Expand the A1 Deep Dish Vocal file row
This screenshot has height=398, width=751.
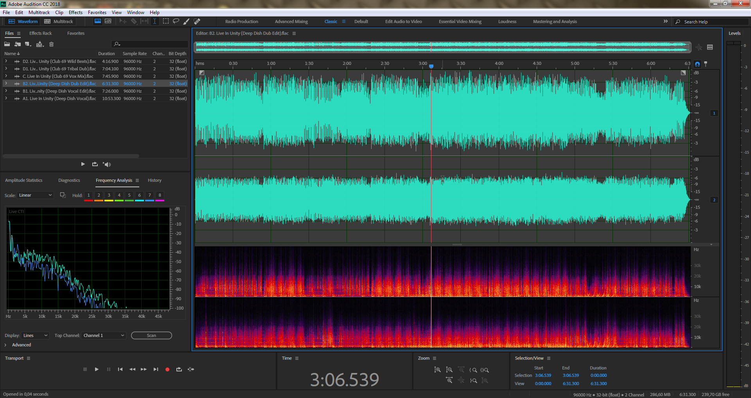(x=6, y=98)
